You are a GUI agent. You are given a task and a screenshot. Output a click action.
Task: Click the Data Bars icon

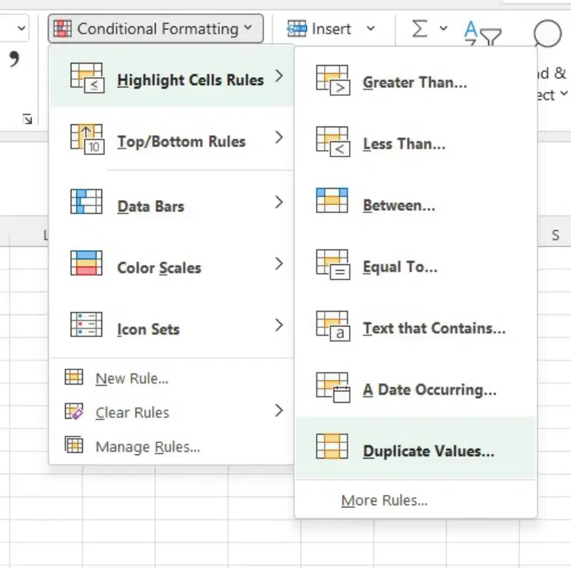pos(86,204)
